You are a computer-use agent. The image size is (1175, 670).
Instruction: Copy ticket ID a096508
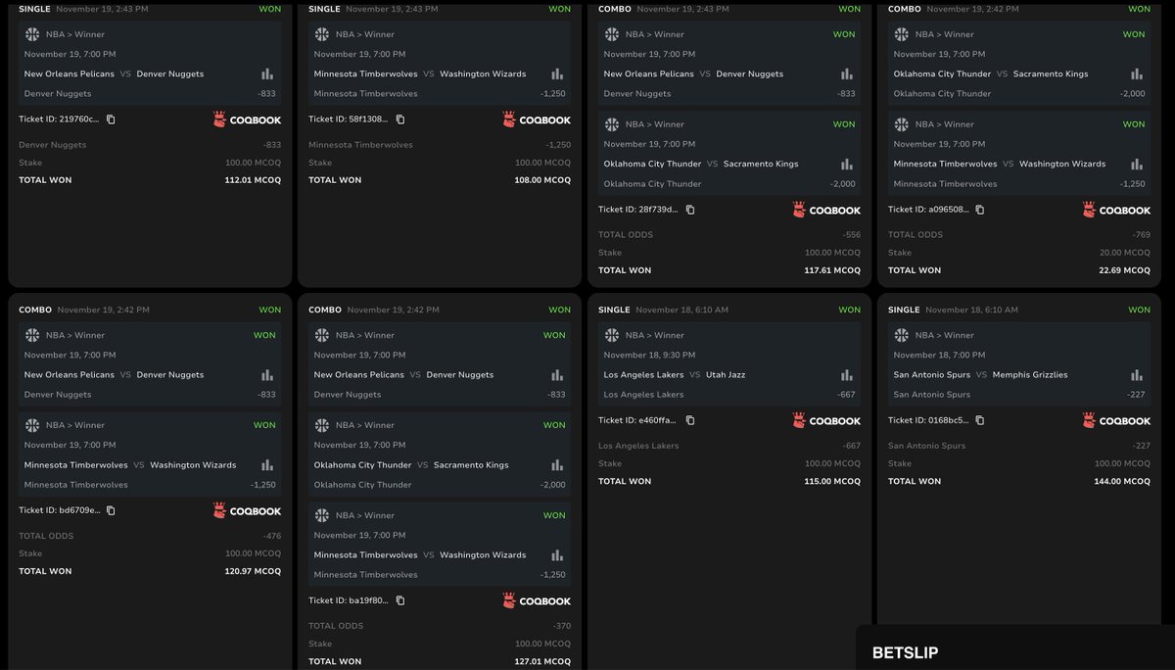[980, 210]
